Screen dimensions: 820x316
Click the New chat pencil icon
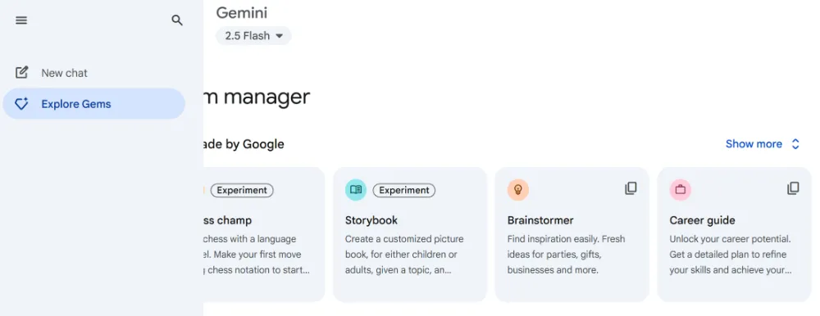click(21, 73)
